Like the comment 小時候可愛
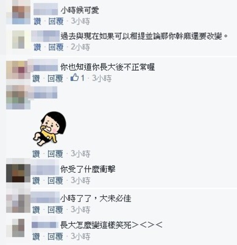237x245 pixels. [x=38, y=21]
